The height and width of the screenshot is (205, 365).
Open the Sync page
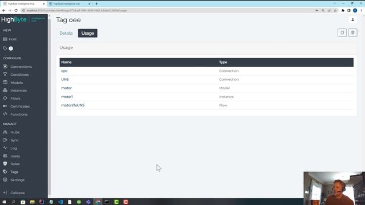pyautogui.click(x=11, y=140)
